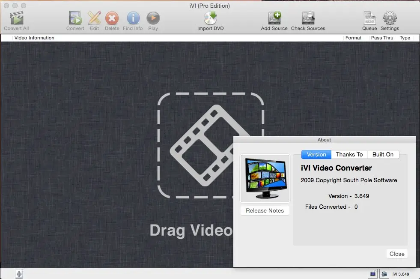This screenshot has height=279, width=420.
Task: Switch to the Thanks To tab
Action: click(349, 155)
